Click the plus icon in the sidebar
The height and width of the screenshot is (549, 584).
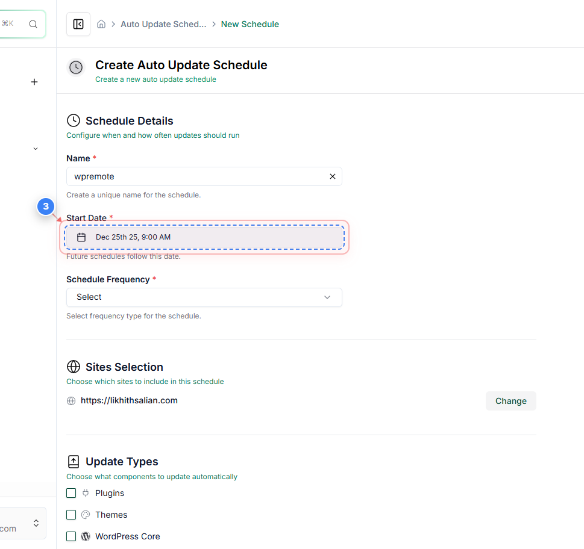pos(34,82)
